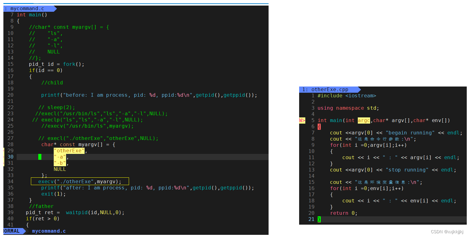Click the commented execv "/usr/bin/ls" line
The height and width of the screenshot is (237, 468).
[87, 126]
